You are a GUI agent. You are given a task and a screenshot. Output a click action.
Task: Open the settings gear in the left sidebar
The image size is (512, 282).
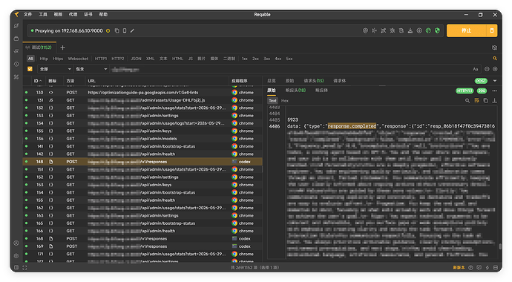point(16,256)
